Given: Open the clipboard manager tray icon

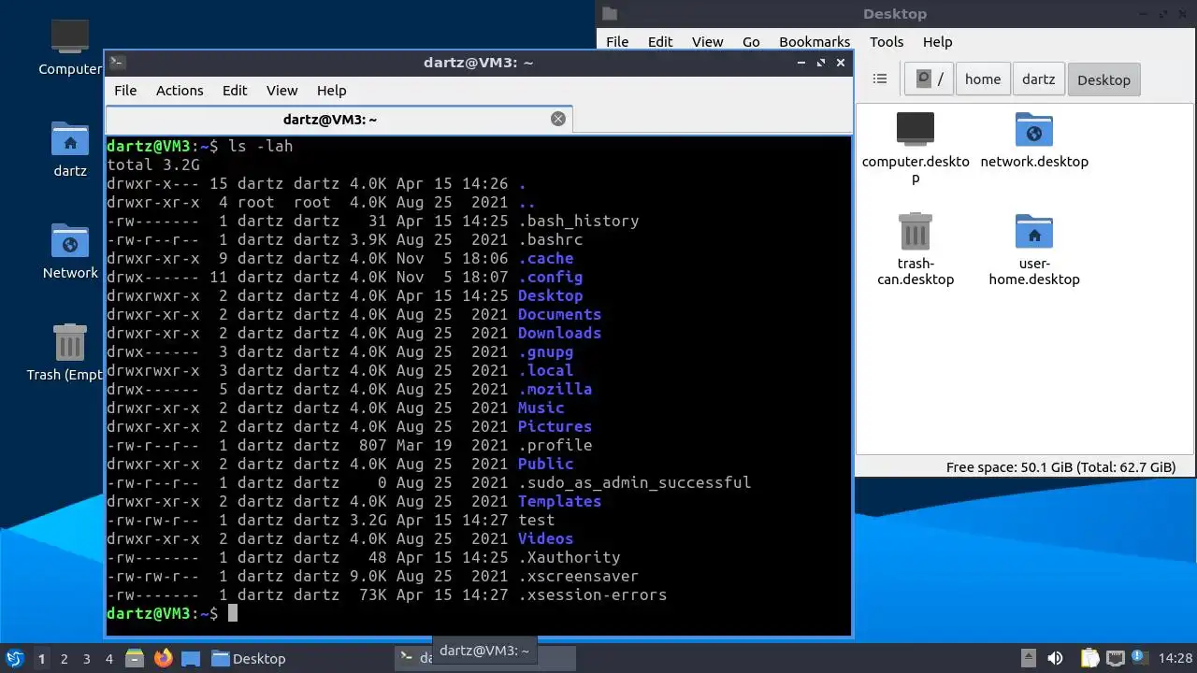Looking at the screenshot, I should click(1089, 658).
